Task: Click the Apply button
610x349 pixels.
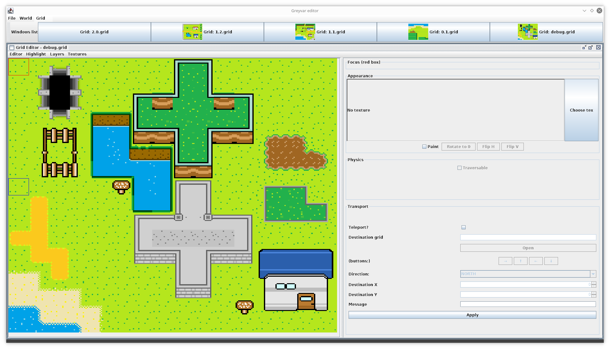Action: 472,315
